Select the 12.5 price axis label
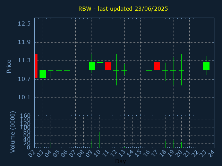 (24, 24)
